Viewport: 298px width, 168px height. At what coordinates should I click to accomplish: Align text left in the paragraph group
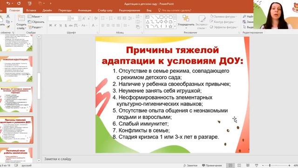click(x=103, y=25)
